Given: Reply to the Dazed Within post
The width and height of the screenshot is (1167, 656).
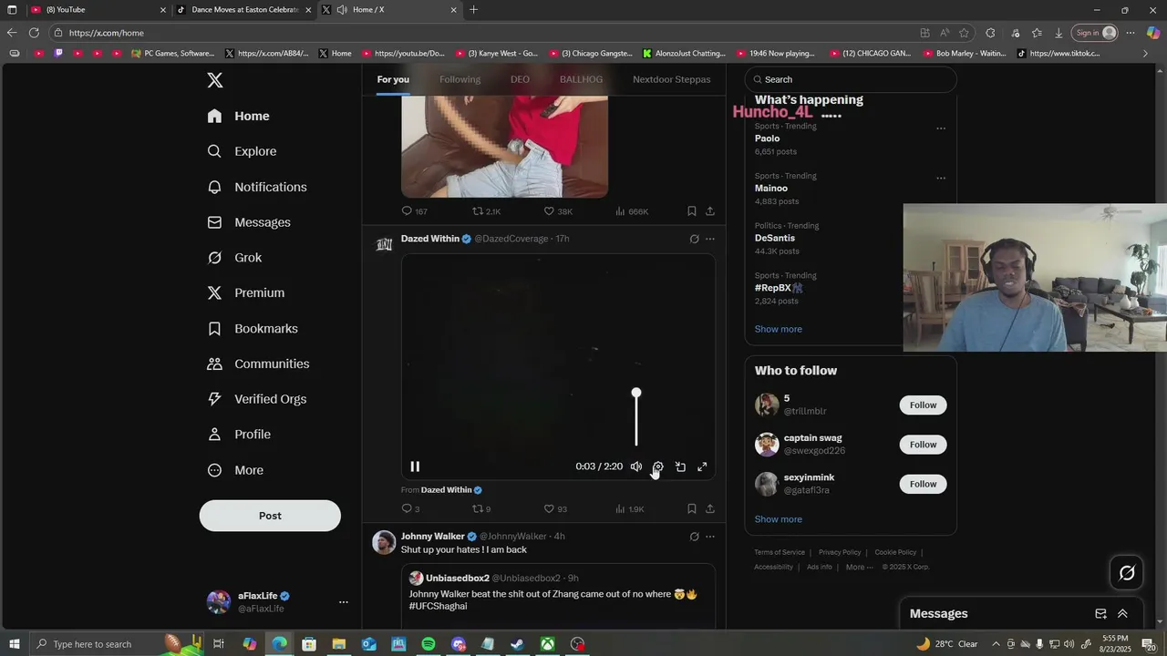Looking at the screenshot, I should (x=410, y=509).
